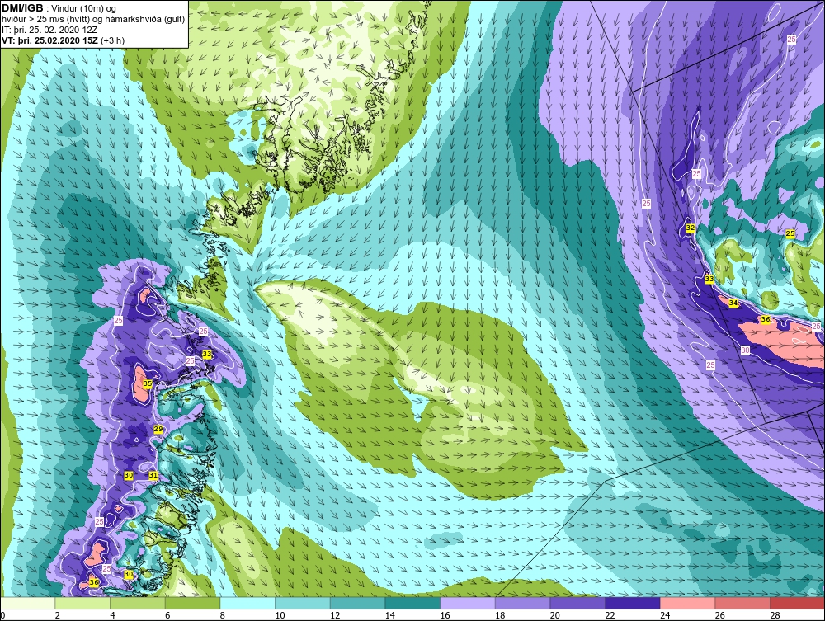The width and height of the screenshot is (825, 621).
Task: Click the DMI/IGB title in the header box
Action: pos(22,8)
